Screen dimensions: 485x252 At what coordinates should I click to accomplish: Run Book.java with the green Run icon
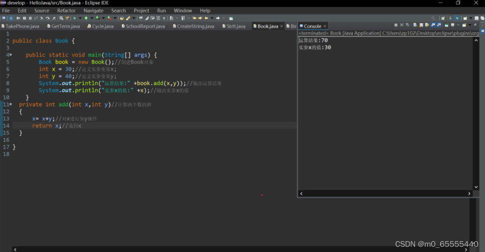click(x=86, y=18)
